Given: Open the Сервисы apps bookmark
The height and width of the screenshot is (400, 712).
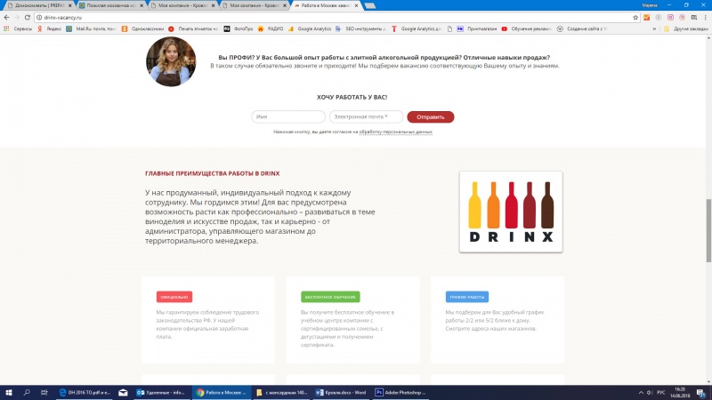Looking at the screenshot, I should [x=18, y=28].
